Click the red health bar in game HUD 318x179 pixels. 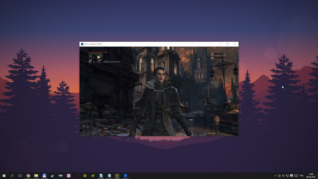pyautogui.click(x=97, y=52)
